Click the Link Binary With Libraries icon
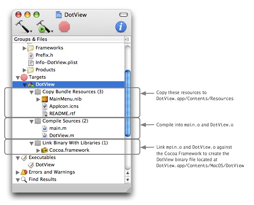Image resolution: width=254 pixels, height=205 pixels. [x=38, y=143]
